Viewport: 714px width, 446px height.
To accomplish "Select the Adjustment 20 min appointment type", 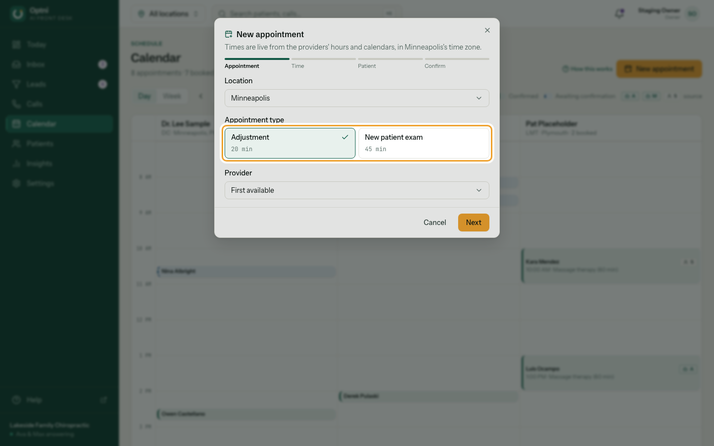I will pyautogui.click(x=290, y=143).
